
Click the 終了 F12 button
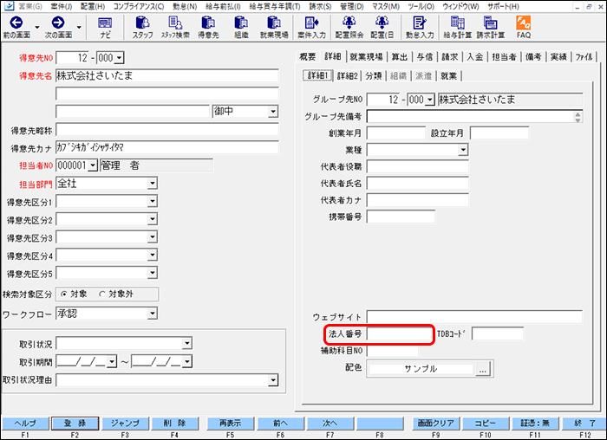click(x=585, y=423)
